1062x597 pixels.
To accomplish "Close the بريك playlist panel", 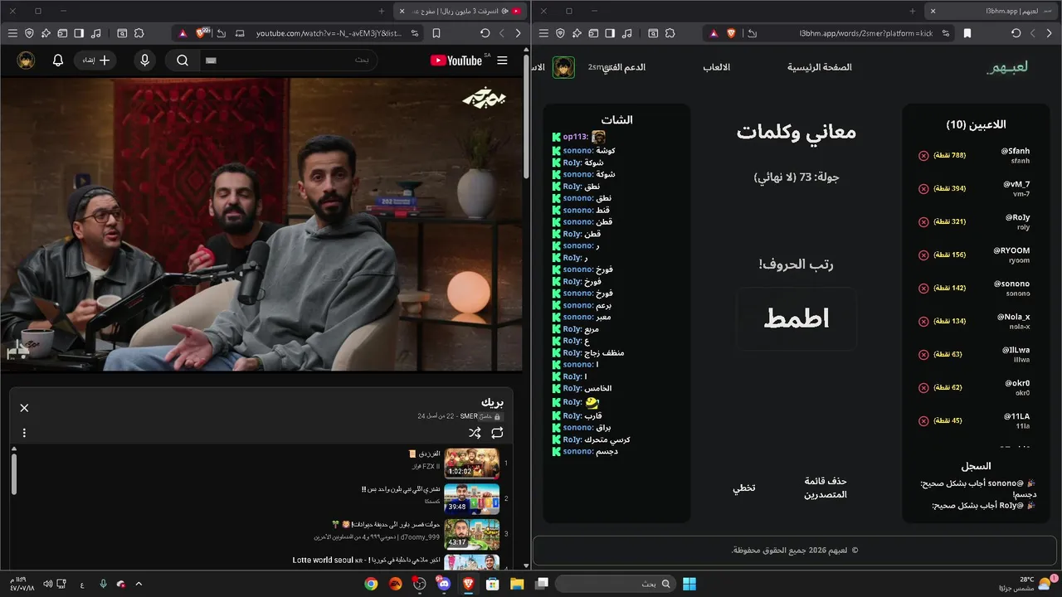I will click(x=24, y=408).
